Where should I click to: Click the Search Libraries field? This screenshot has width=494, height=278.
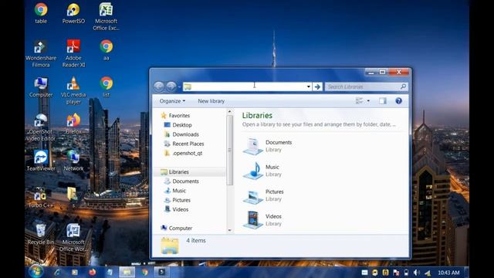point(367,86)
